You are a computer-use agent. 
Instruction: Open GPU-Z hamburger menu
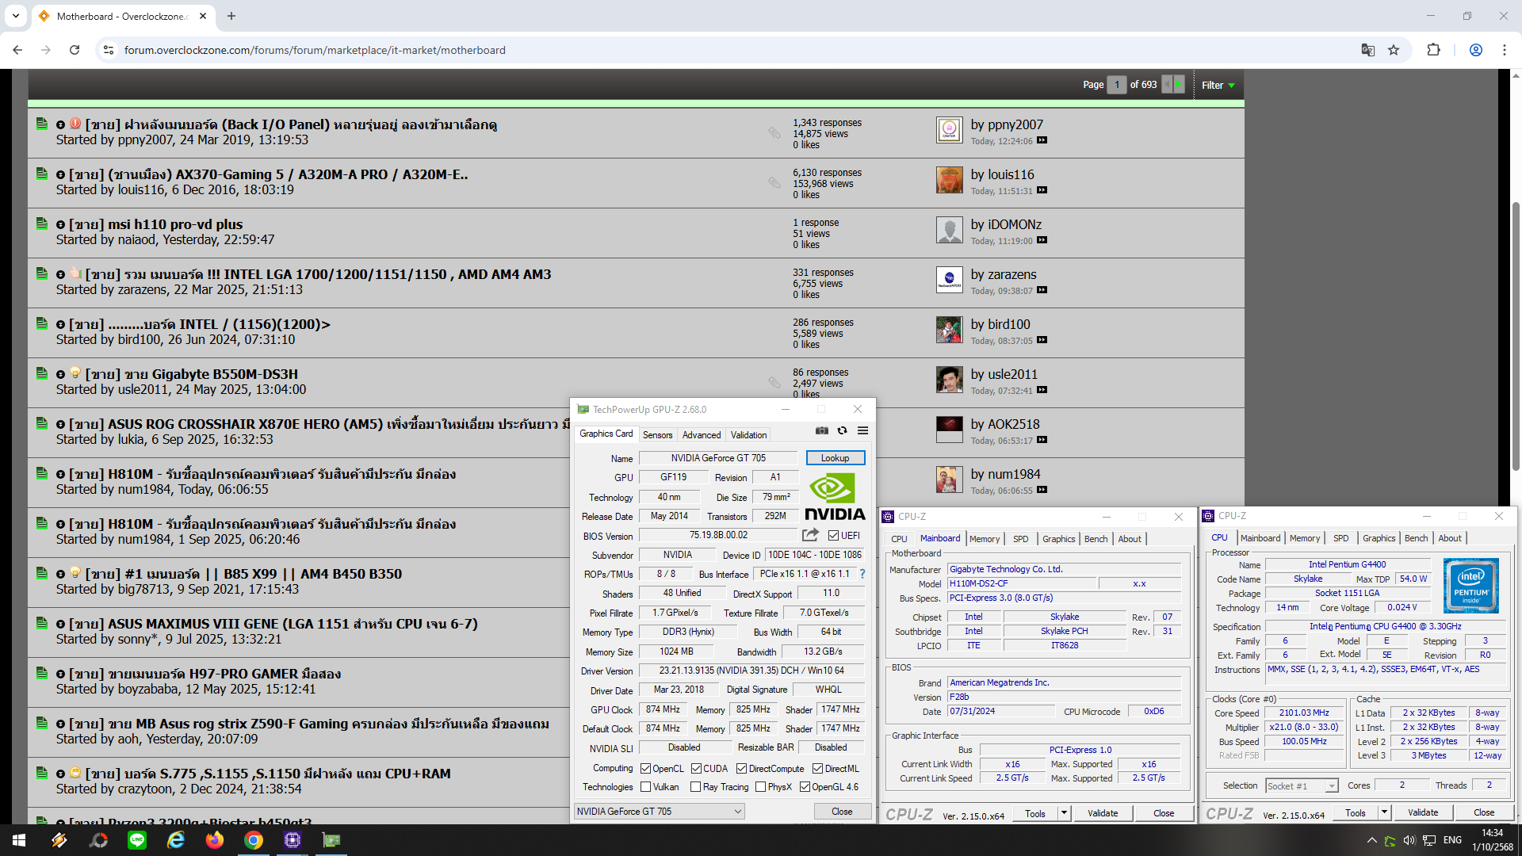pos(862,430)
